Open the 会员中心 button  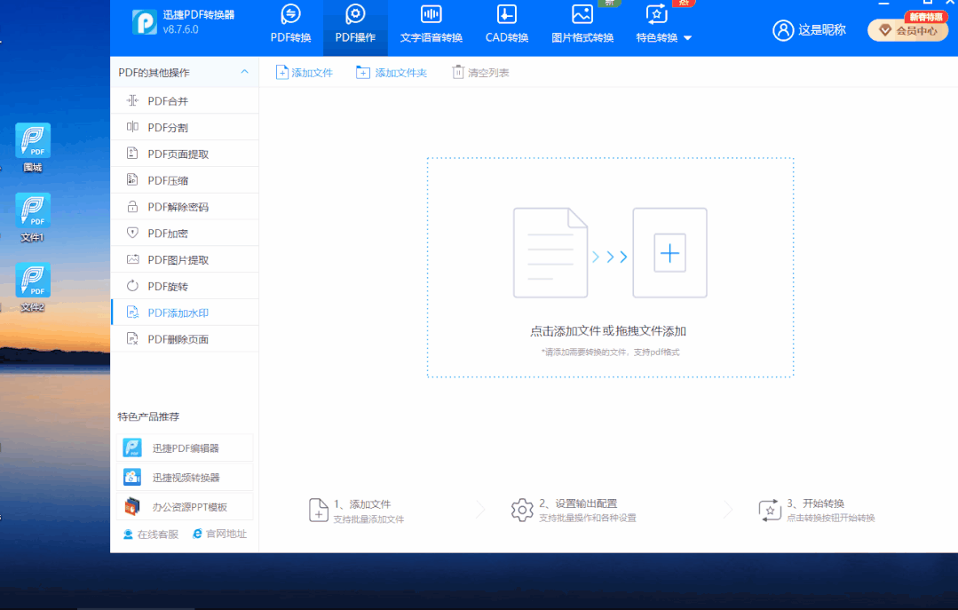908,30
